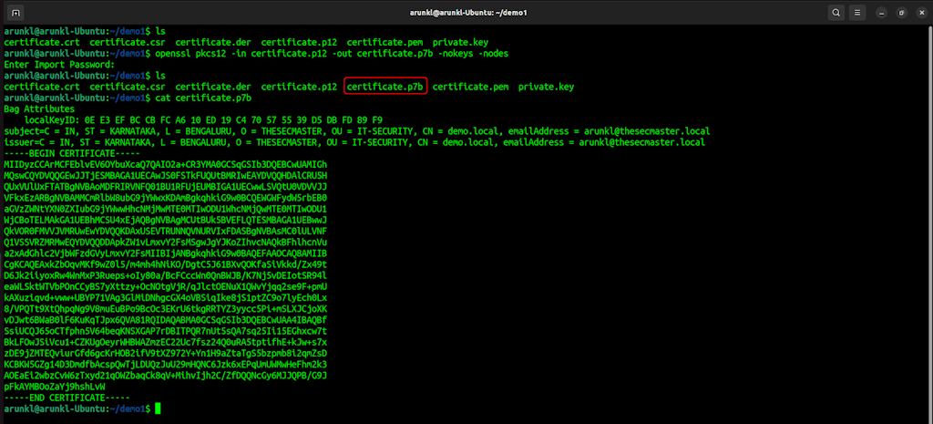The width and height of the screenshot is (933, 424).
Task: Click base64 line starting with zDE9jZMTEQviurGf
Action: click(166, 353)
